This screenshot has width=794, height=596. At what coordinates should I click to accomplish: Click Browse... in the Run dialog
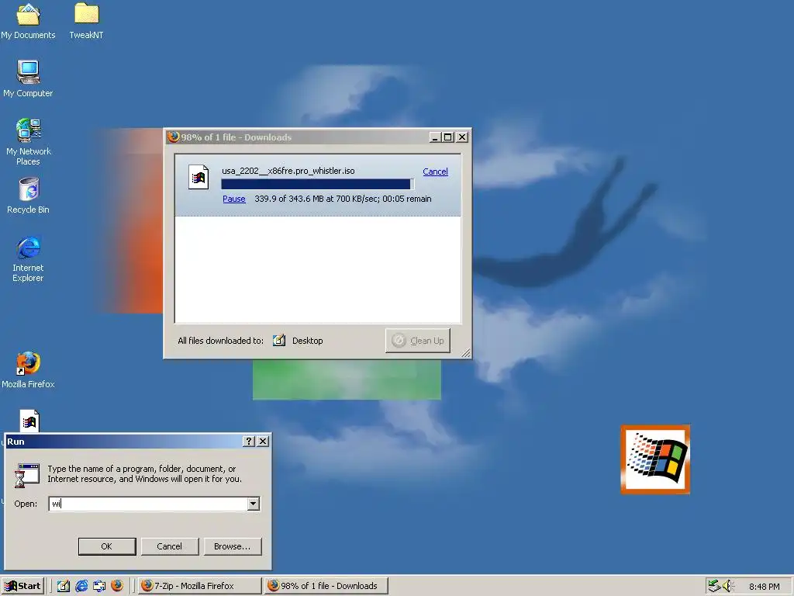tap(233, 546)
